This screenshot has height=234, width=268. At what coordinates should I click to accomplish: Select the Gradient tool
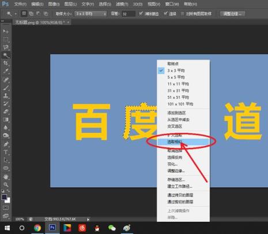(6, 120)
